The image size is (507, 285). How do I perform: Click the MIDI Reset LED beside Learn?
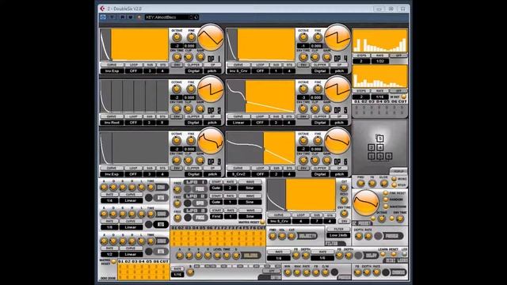point(393,254)
